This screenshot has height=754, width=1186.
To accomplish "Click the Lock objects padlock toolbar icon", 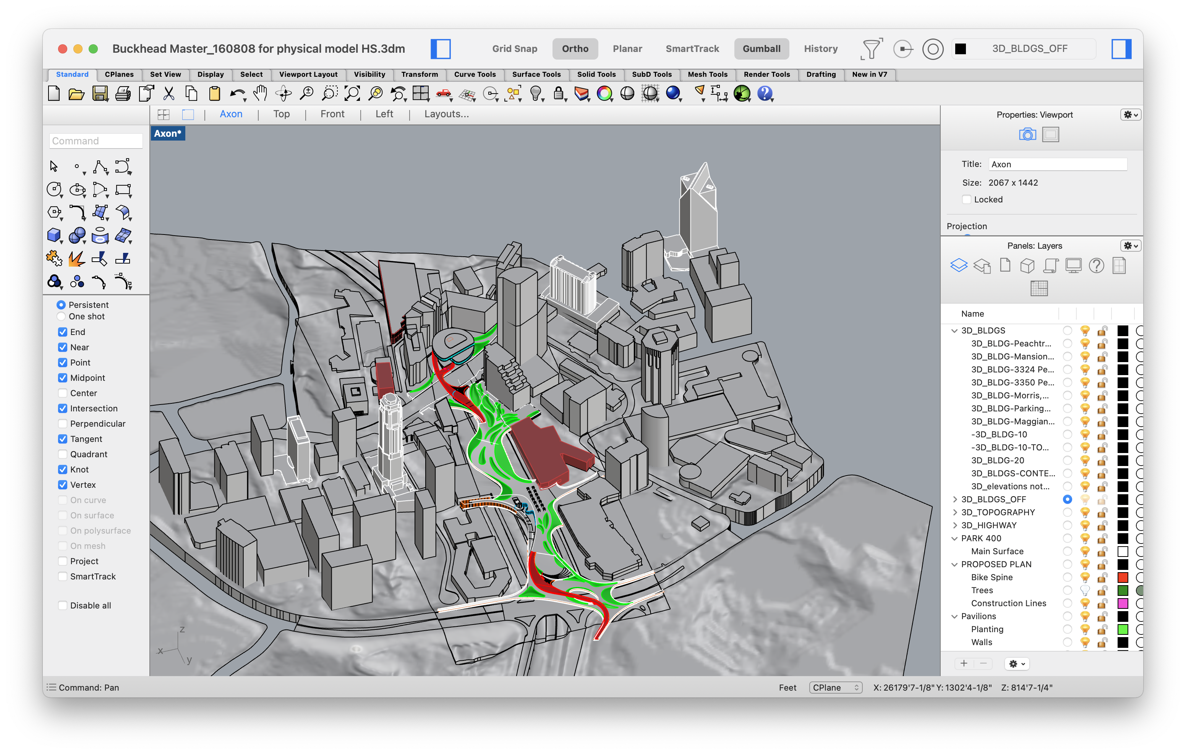I will click(559, 93).
